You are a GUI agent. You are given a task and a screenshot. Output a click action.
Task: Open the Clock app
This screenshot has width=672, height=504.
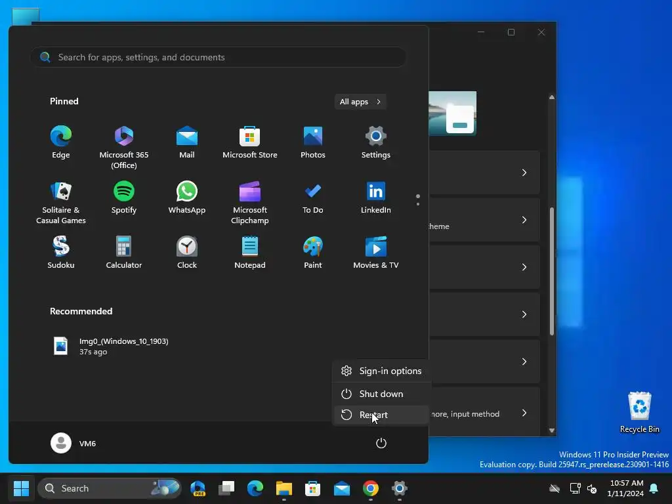187,253
